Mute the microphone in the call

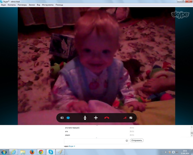click(85, 118)
